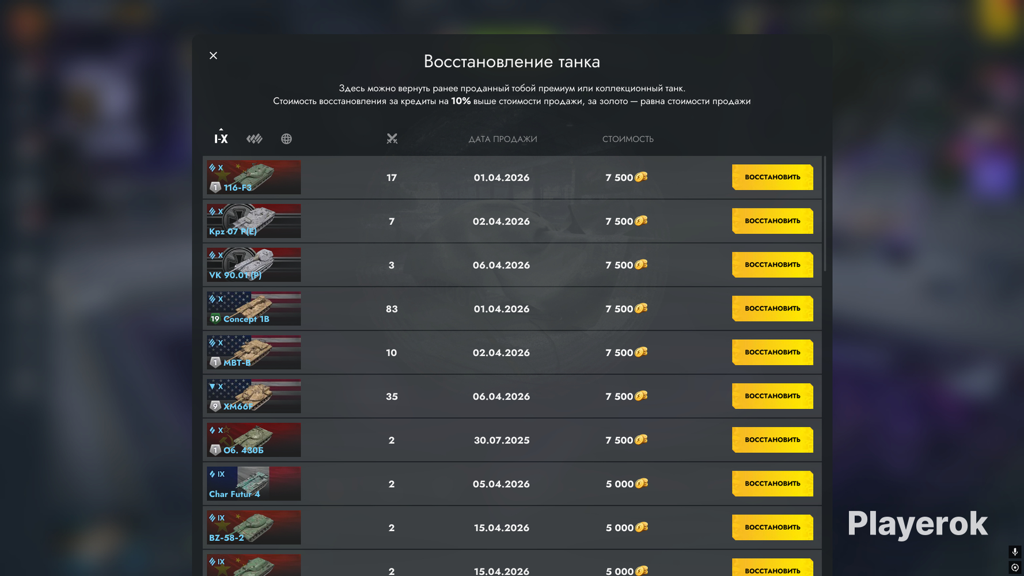Restore the Kpz 07 P(E) tank
Image resolution: width=1024 pixels, height=576 pixels.
[772, 221]
